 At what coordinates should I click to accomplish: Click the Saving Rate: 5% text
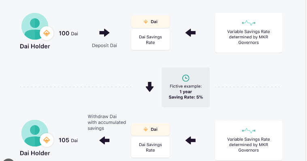185,97
